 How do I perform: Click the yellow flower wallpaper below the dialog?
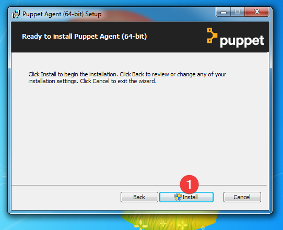pyautogui.click(x=169, y=222)
